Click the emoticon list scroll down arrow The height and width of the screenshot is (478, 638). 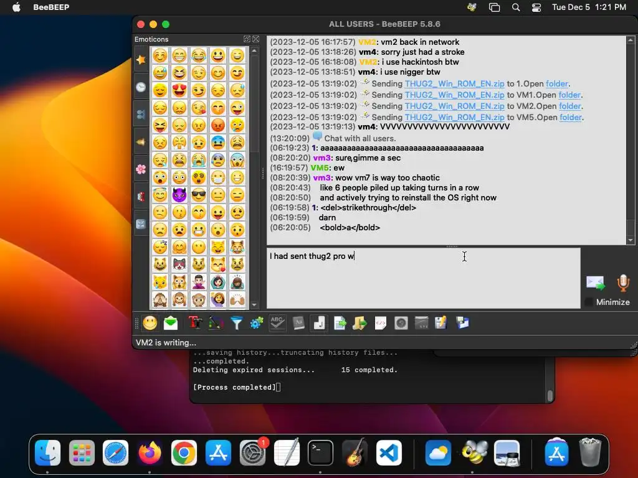point(254,305)
